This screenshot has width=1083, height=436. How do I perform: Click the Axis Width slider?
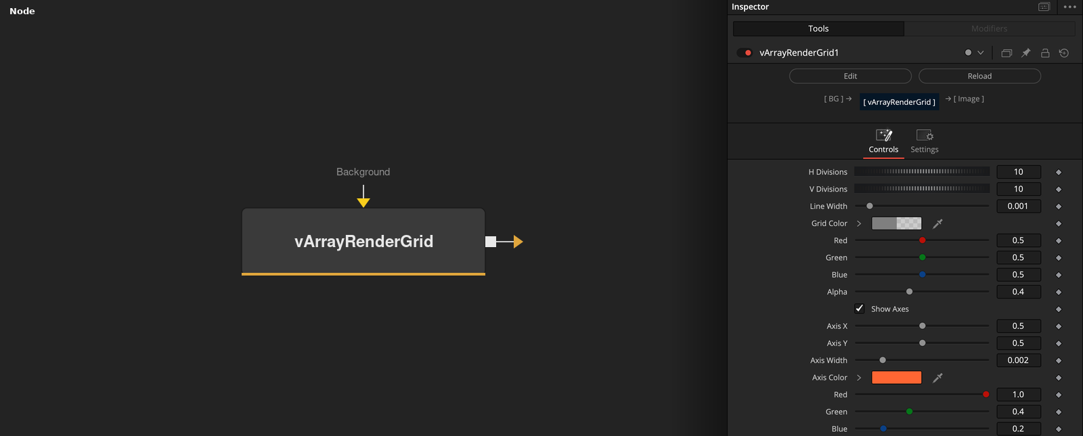pos(922,360)
